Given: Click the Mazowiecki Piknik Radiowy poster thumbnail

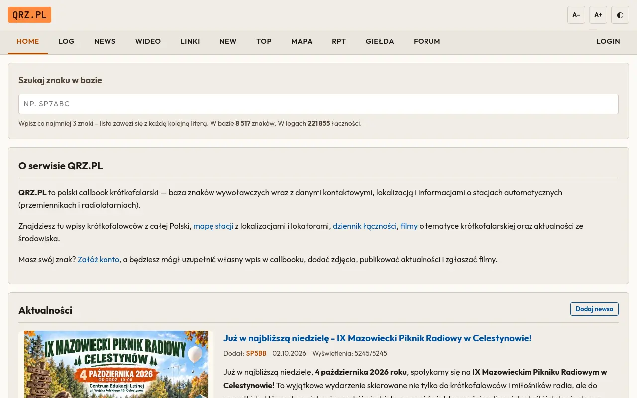Looking at the screenshot, I should pyautogui.click(x=116, y=364).
